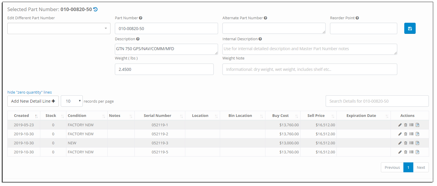437x186 pixels.
Task: Print barcode for serial 052119-2
Action: pos(411,134)
